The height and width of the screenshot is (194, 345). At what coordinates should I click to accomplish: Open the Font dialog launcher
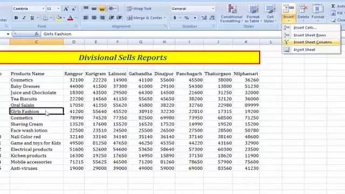click(x=76, y=26)
